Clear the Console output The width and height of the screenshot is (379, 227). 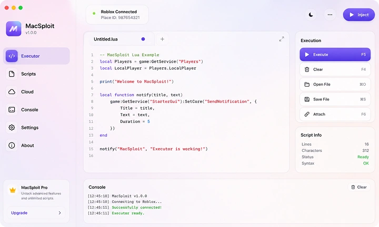click(x=359, y=187)
